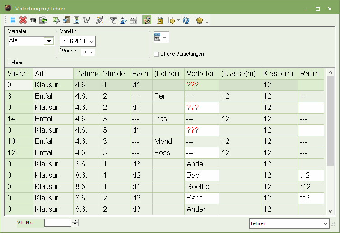Screen dimensions: 340x233
Task: Toggle the color palette icon
Action: point(147,20)
